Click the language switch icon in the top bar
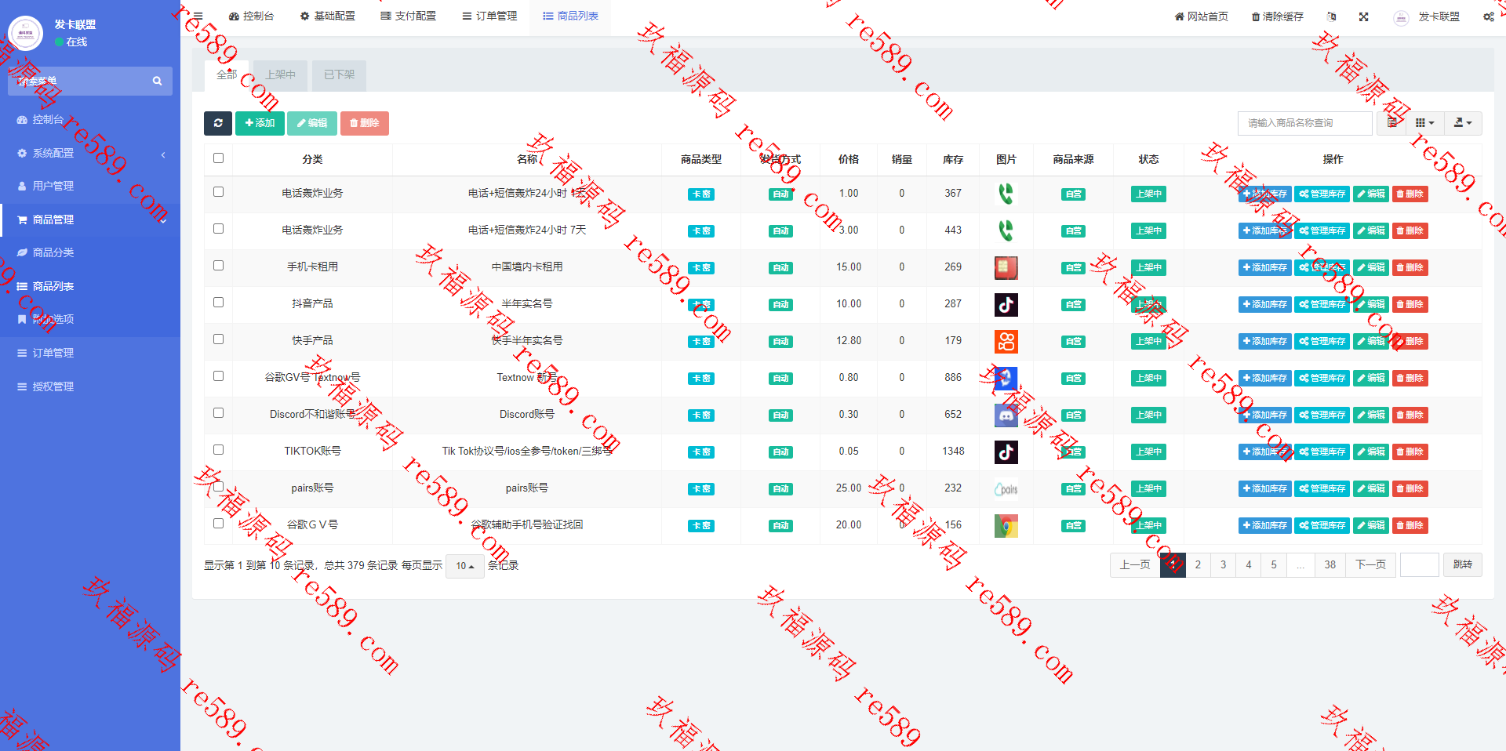 tap(1331, 16)
